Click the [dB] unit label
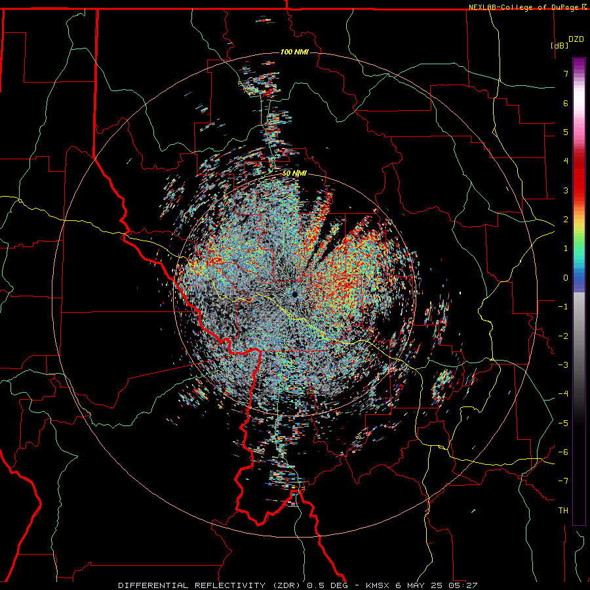Viewport: 590px width, 590px height. 560,45
